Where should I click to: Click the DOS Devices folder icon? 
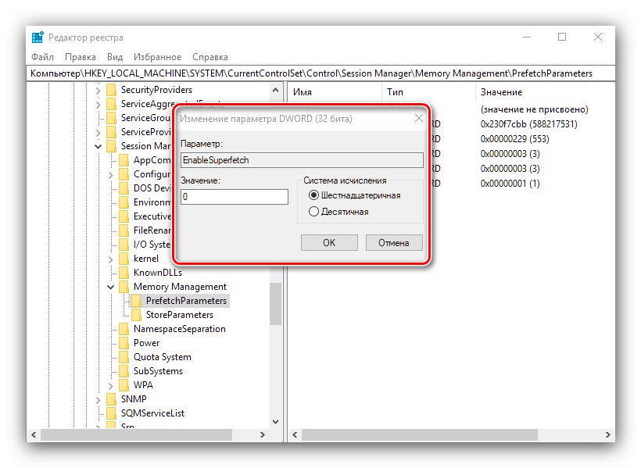click(x=124, y=188)
